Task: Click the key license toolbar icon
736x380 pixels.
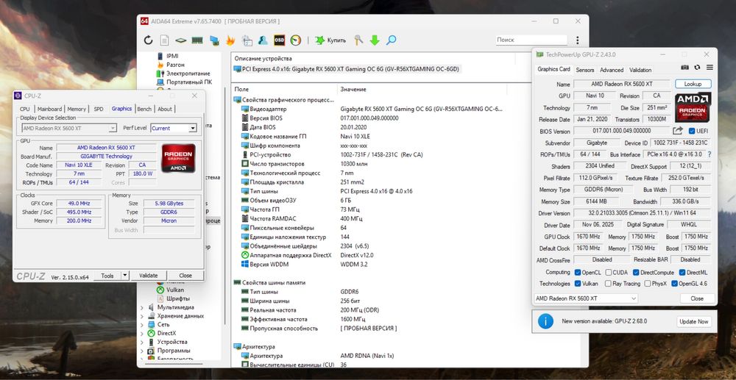Action: (358, 40)
